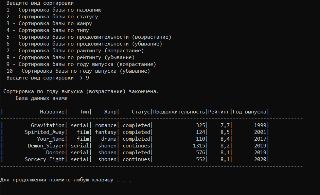Click menu line 3, sort by genre
This screenshot has width=320, height=195.
pos(49,23)
